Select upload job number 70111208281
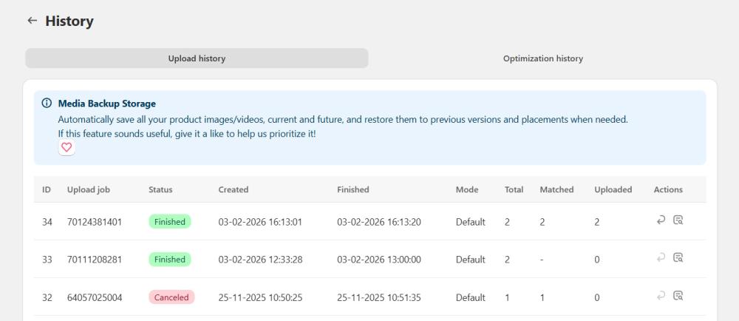Viewport: 739px width, 321px height. pos(95,260)
